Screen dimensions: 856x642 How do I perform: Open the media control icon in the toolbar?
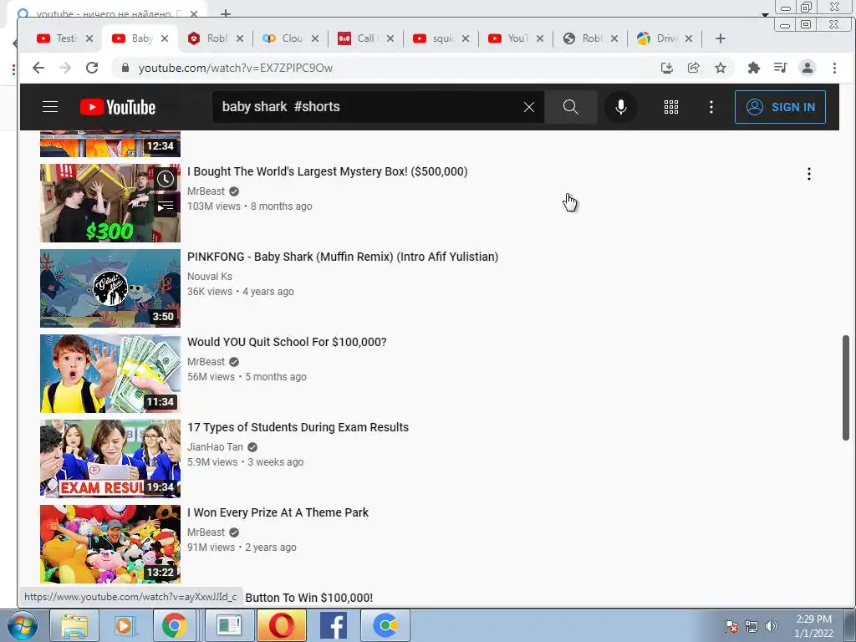click(780, 68)
